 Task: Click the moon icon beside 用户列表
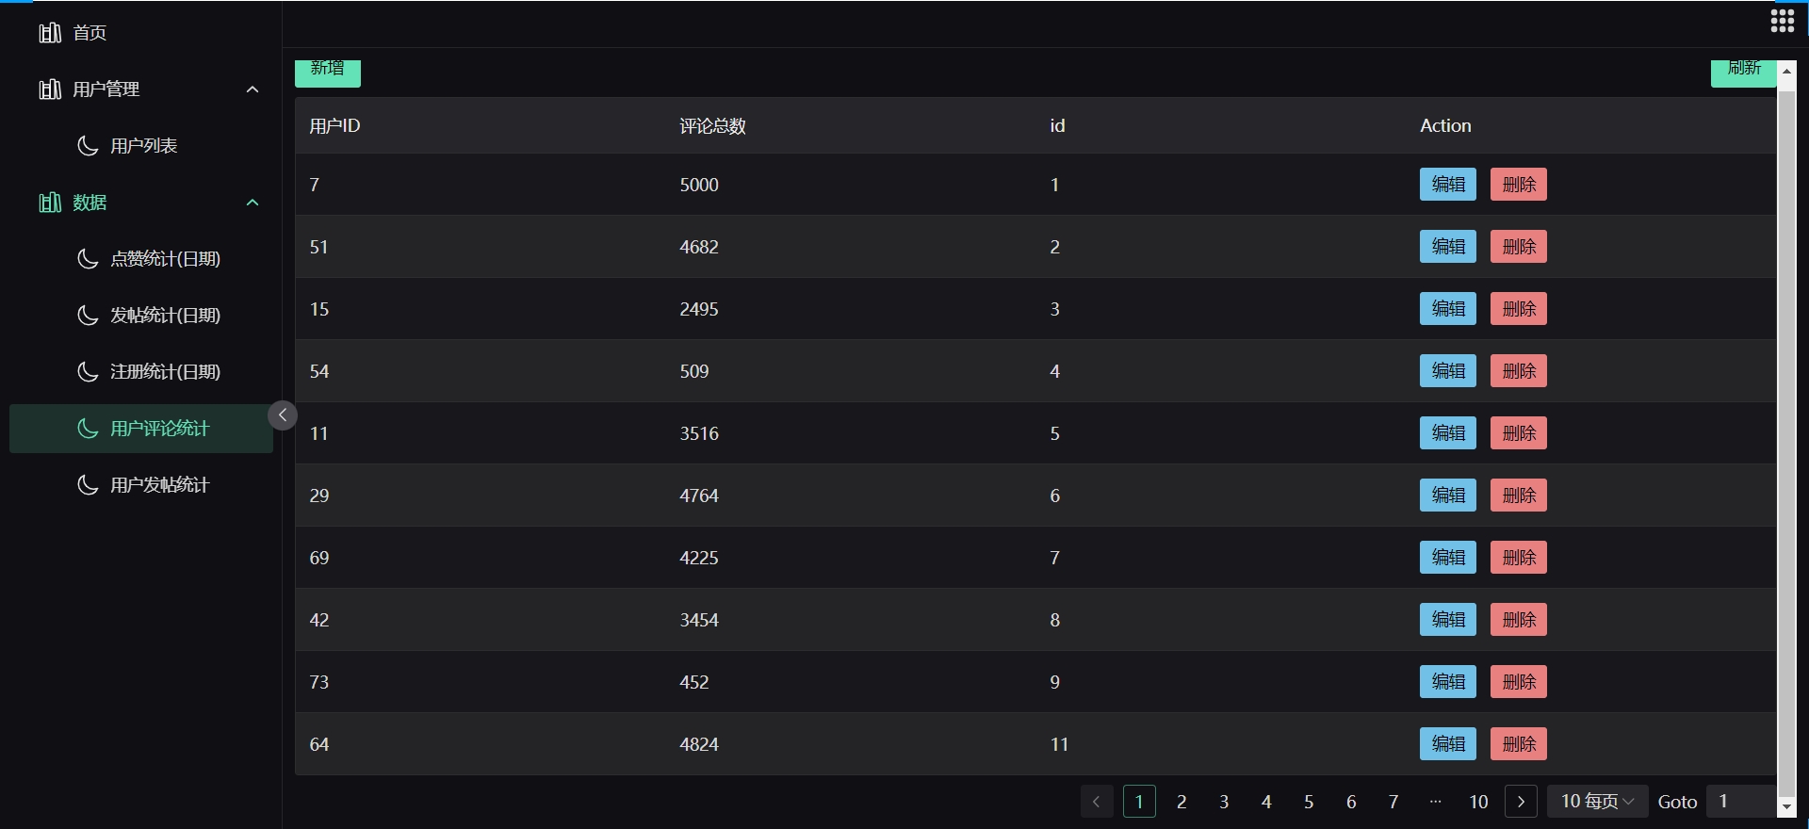(88, 146)
